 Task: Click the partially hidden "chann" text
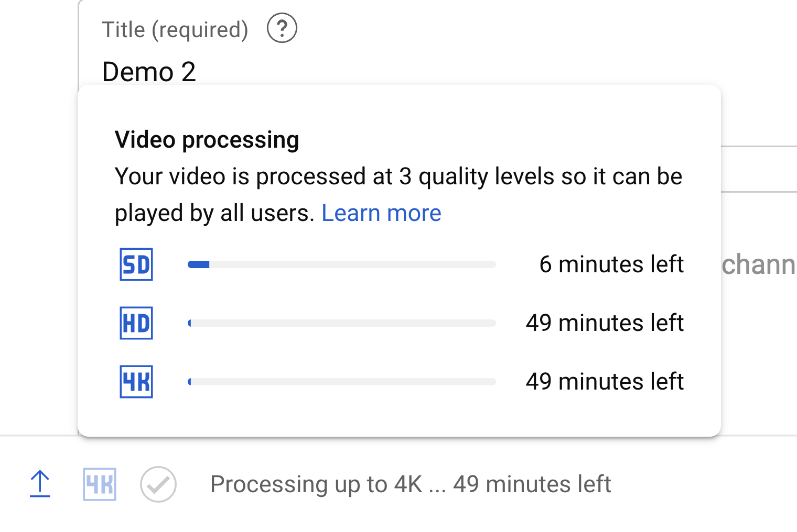tap(758, 265)
